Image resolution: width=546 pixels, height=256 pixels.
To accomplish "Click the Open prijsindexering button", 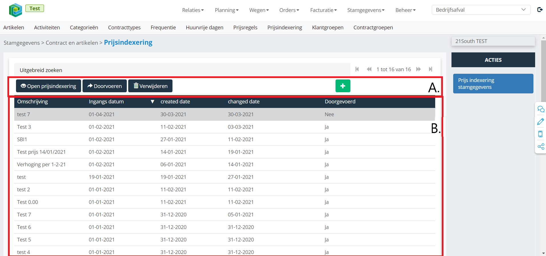I will click(x=49, y=86).
